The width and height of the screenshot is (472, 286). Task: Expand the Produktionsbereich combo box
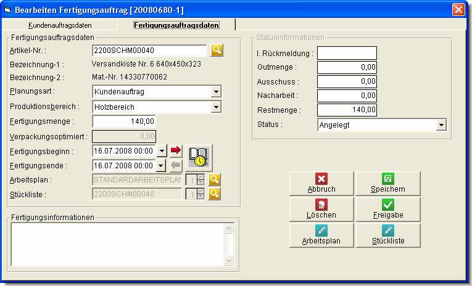216,107
